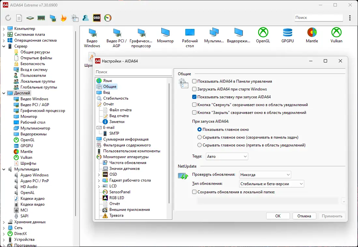This screenshot has height=247, width=358.
Task: Click the folder browse ellipsis button
Action: pyautogui.click(x=344, y=201)
